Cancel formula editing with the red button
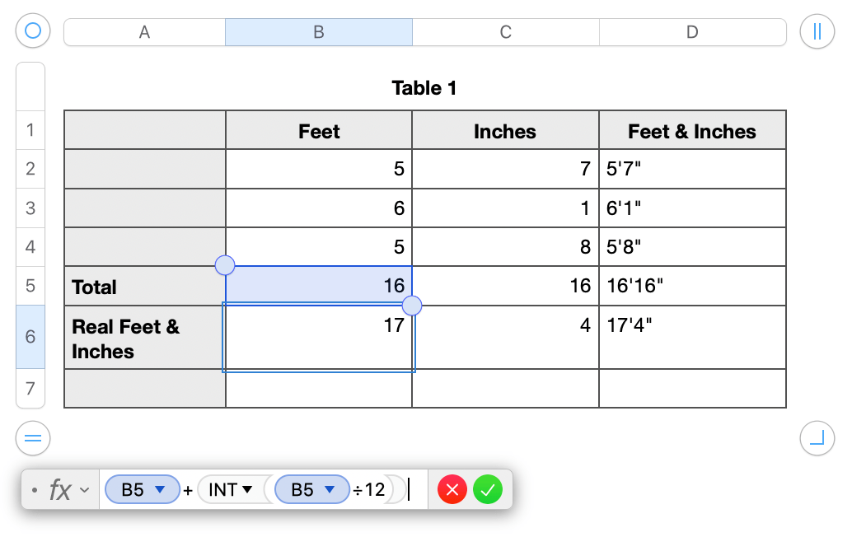Viewport: 852px width, 537px height. click(452, 489)
